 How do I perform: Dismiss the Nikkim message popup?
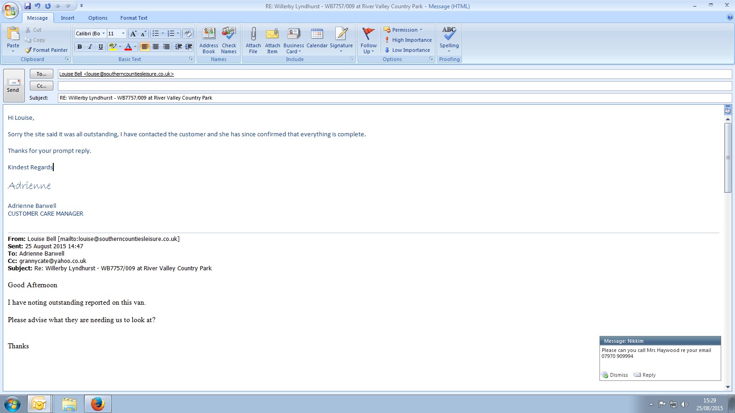615,375
